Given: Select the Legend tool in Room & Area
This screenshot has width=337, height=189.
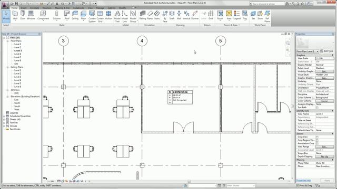Looking at the screenshot, I should (x=237, y=15).
